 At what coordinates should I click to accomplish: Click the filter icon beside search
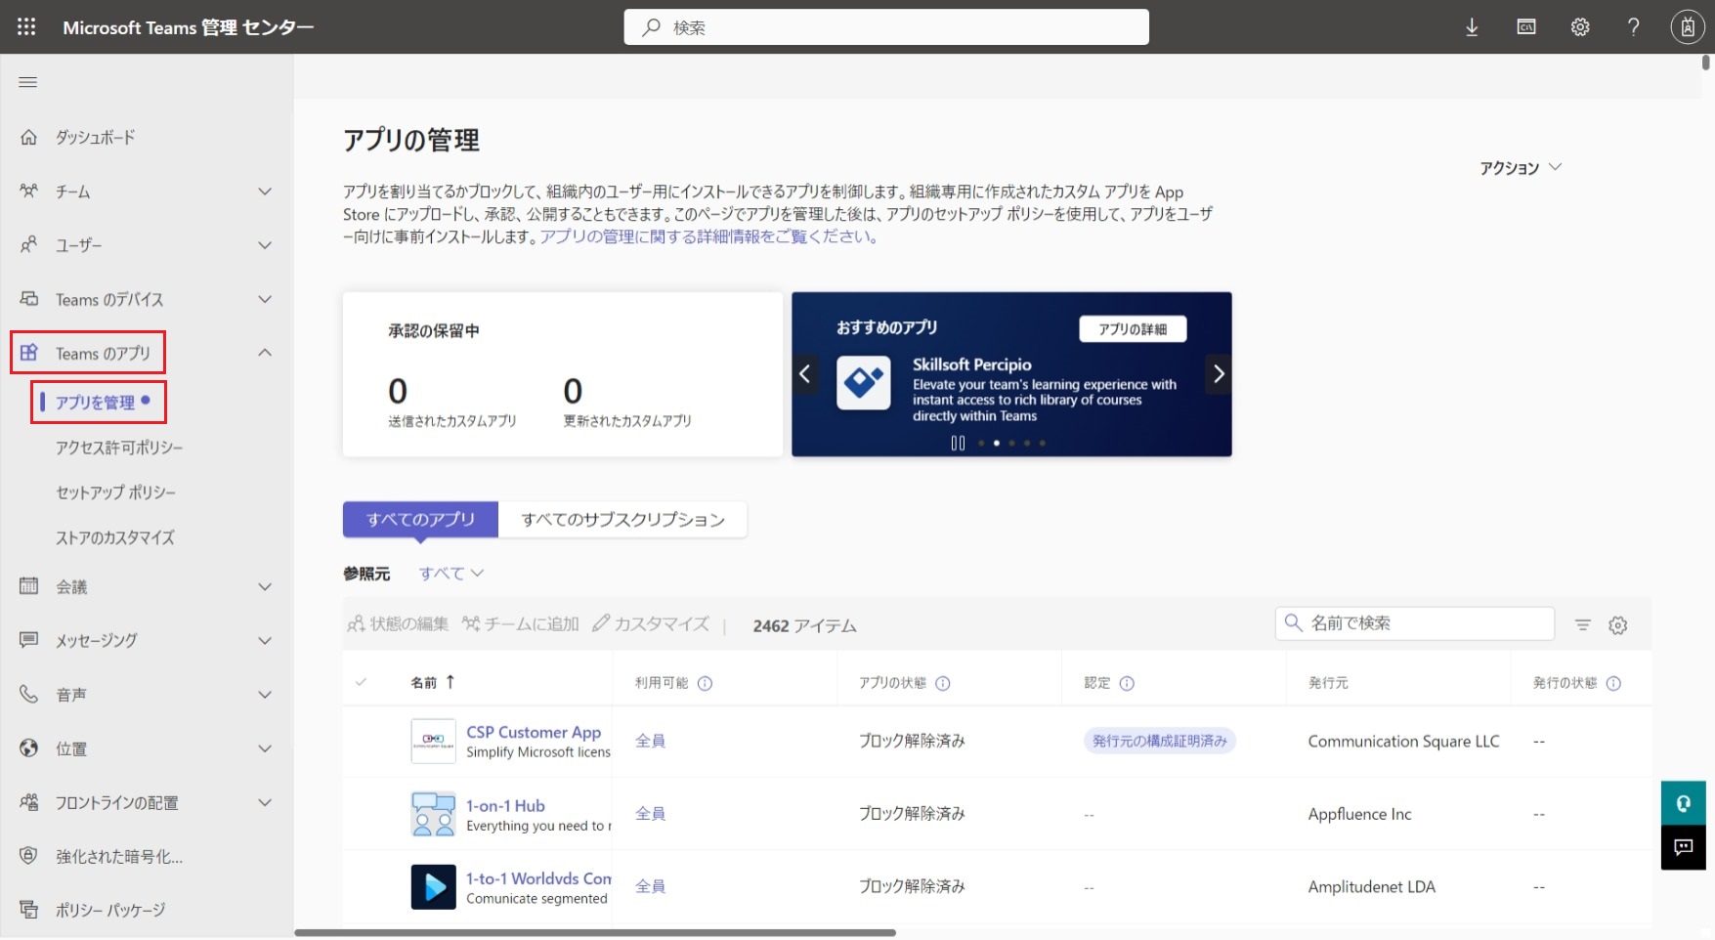(x=1583, y=625)
